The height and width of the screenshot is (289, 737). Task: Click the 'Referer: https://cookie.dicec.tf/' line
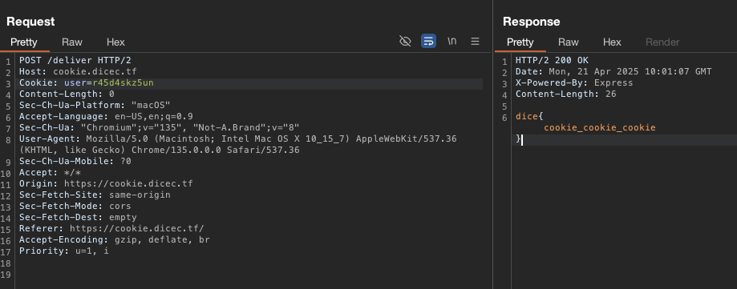pos(111,228)
